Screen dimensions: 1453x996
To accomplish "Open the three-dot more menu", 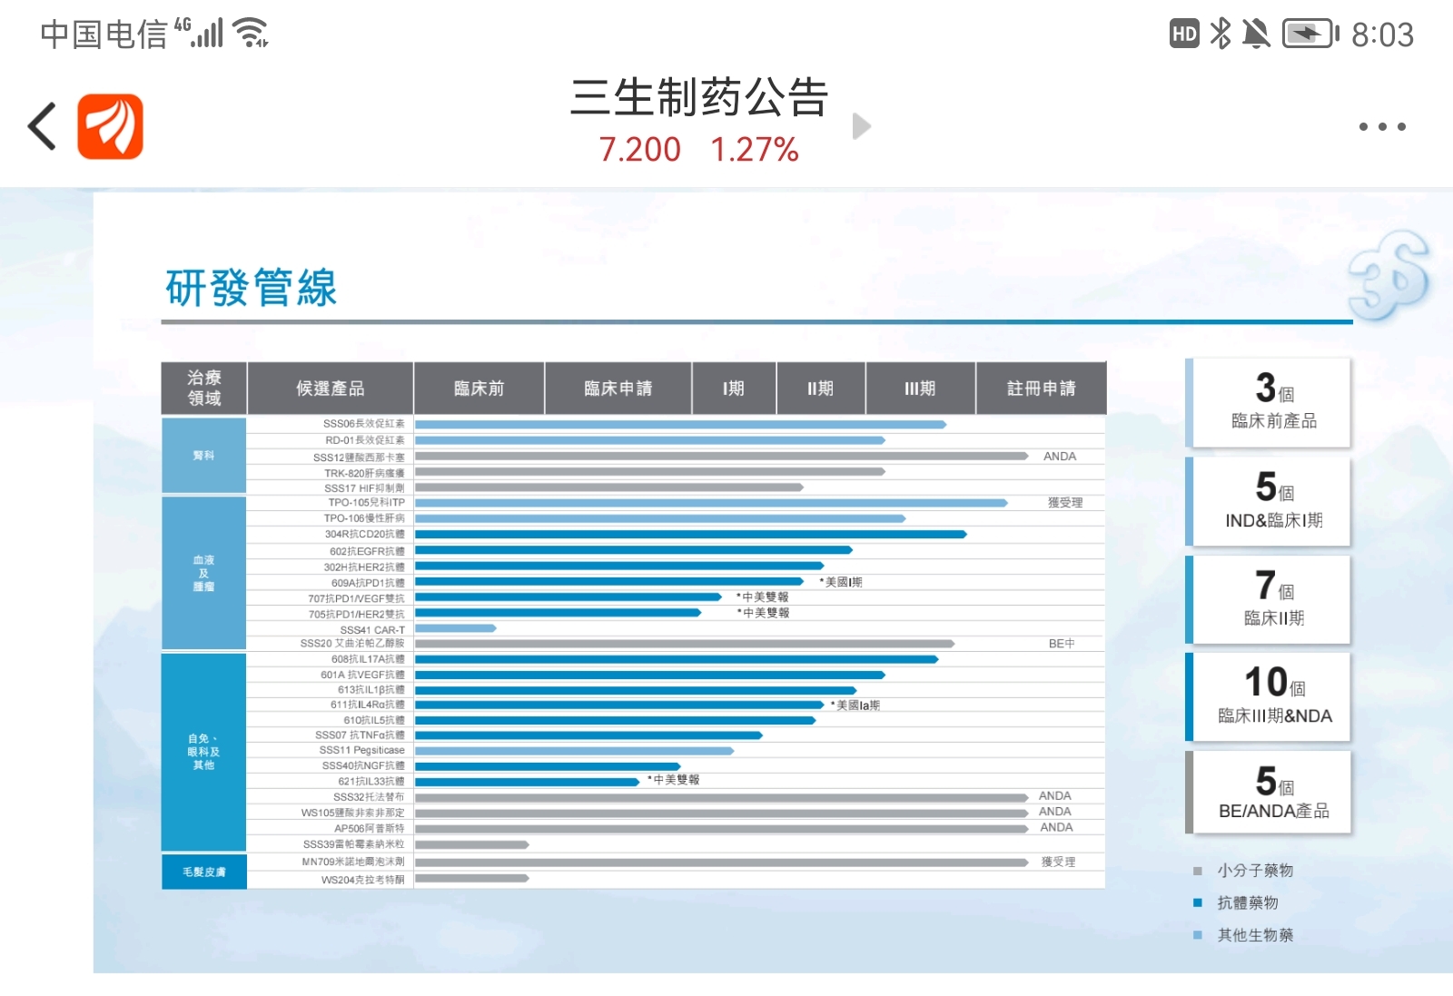I will [x=1382, y=126].
